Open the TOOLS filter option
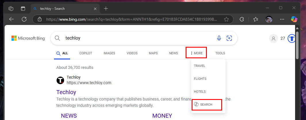Screen dimensions: 306x120 tap(220, 53)
